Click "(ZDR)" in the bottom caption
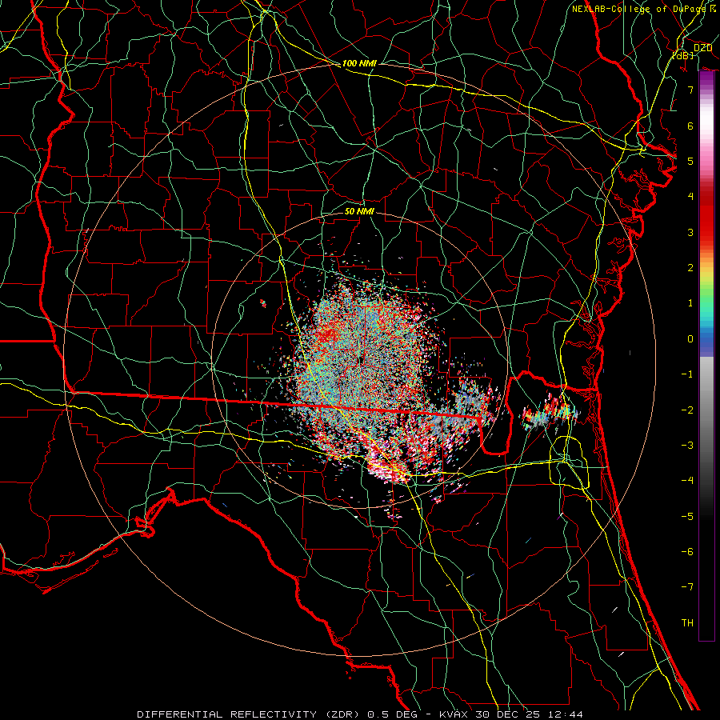 coord(342,714)
